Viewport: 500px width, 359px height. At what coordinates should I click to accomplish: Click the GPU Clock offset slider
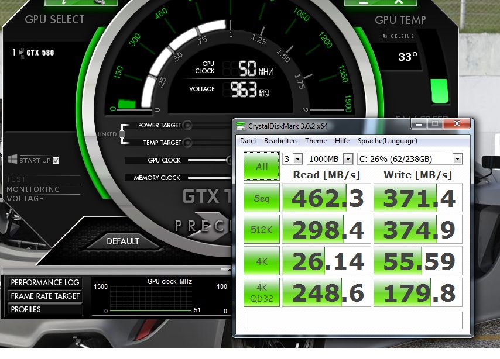pyautogui.click(x=210, y=160)
